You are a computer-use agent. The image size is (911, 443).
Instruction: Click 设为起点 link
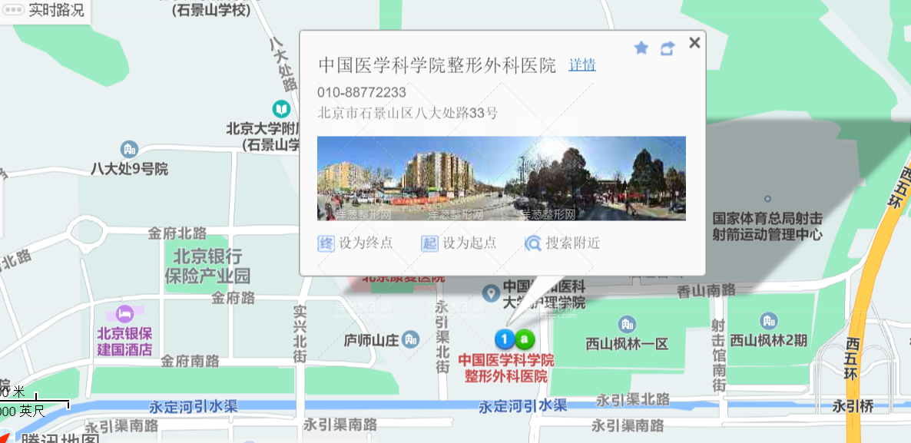(469, 243)
